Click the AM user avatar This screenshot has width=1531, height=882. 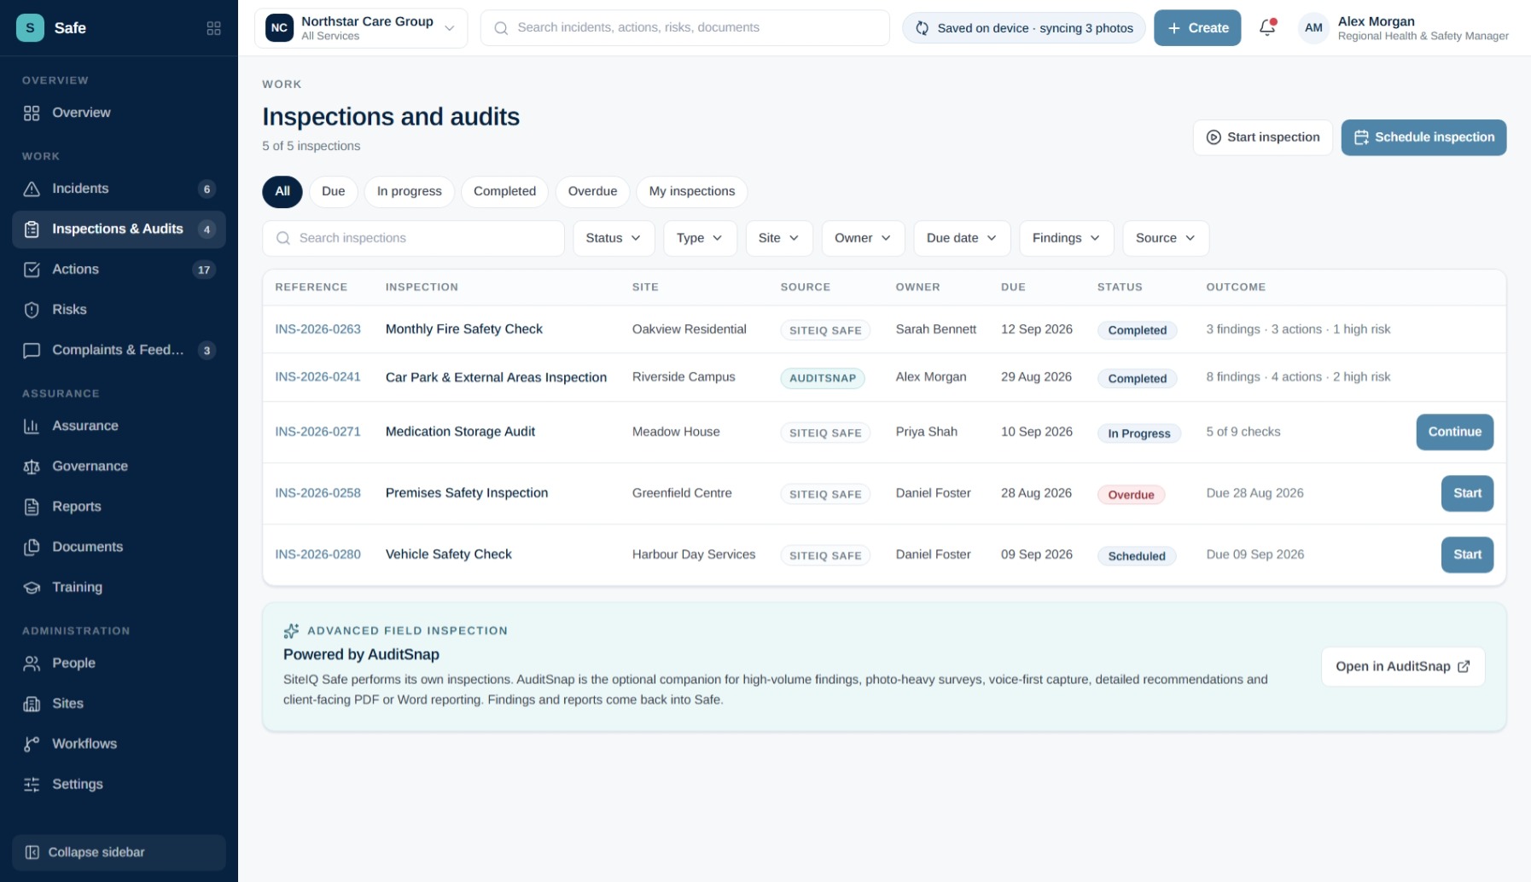[1313, 27]
